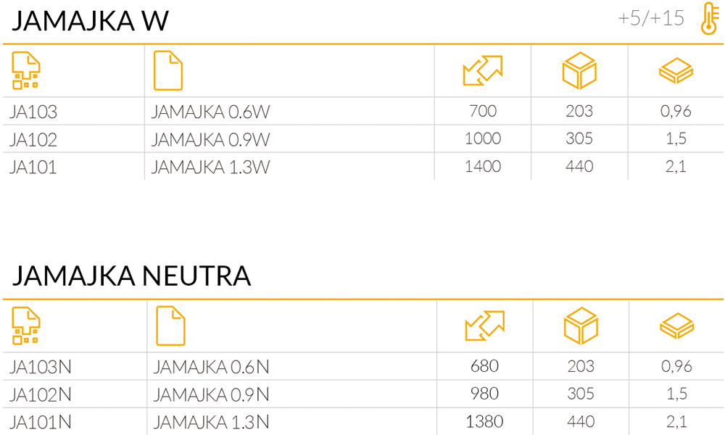
Task: Select the 1380 width value for JA101N
Action: (484, 422)
